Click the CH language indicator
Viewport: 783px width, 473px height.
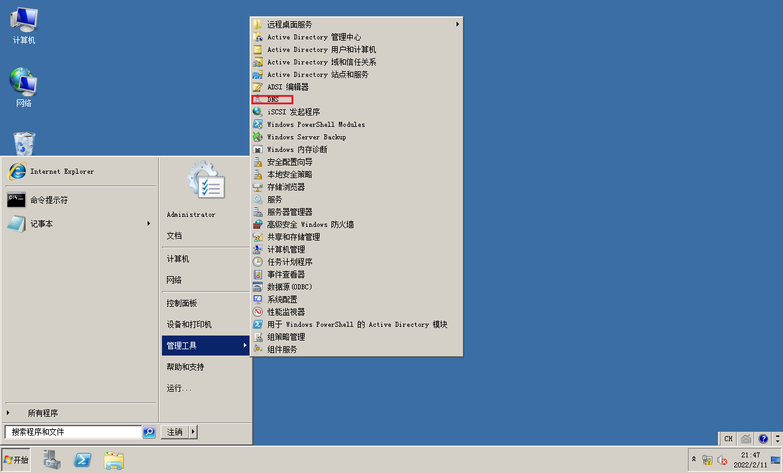[729, 439]
